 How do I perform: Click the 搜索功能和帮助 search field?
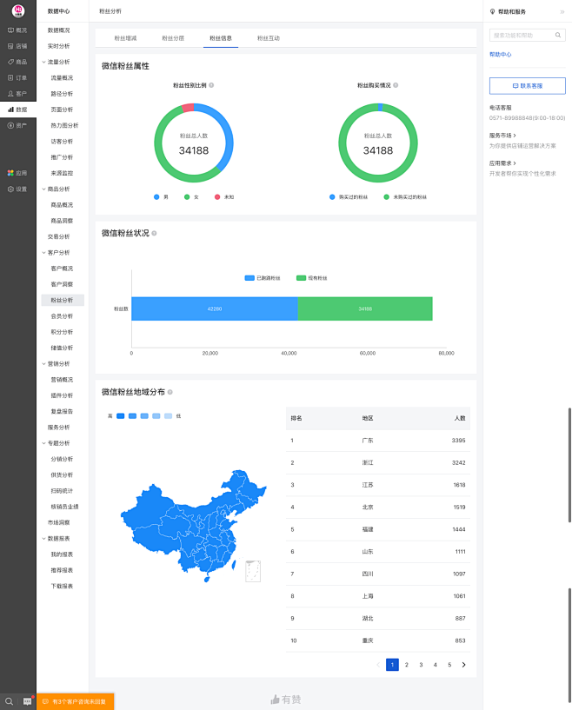click(x=522, y=36)
